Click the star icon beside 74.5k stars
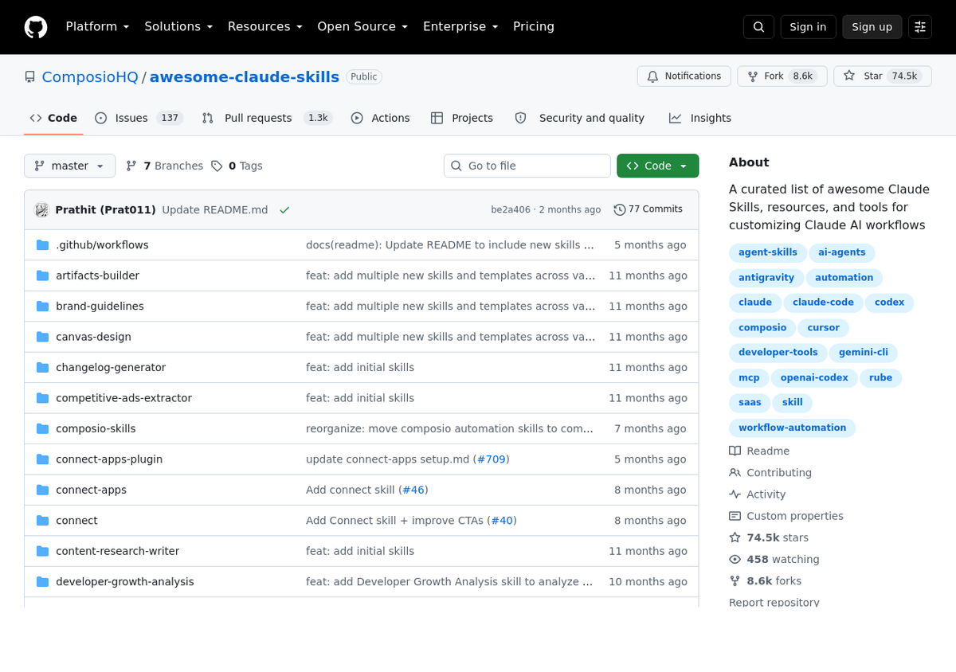Image resolution: width=956 pixels, height=672 pixels. (x=735, y=538)
